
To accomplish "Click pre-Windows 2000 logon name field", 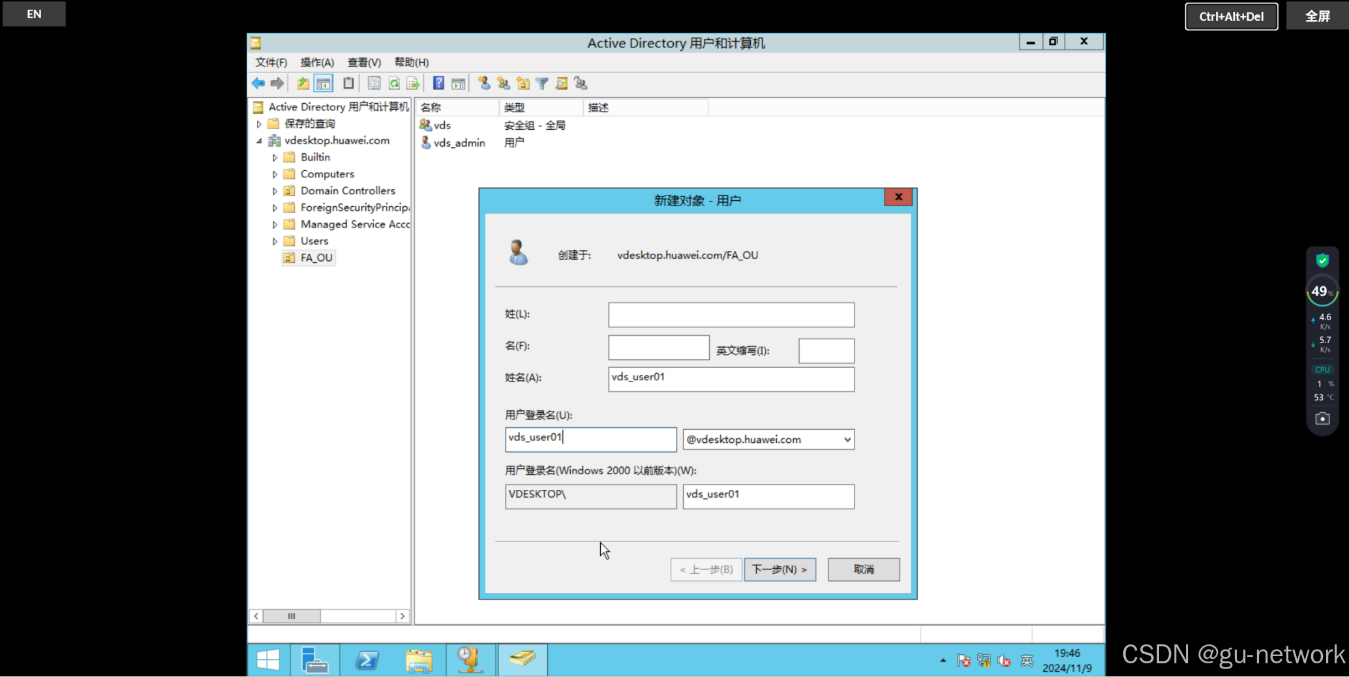I will coord(768,496).
